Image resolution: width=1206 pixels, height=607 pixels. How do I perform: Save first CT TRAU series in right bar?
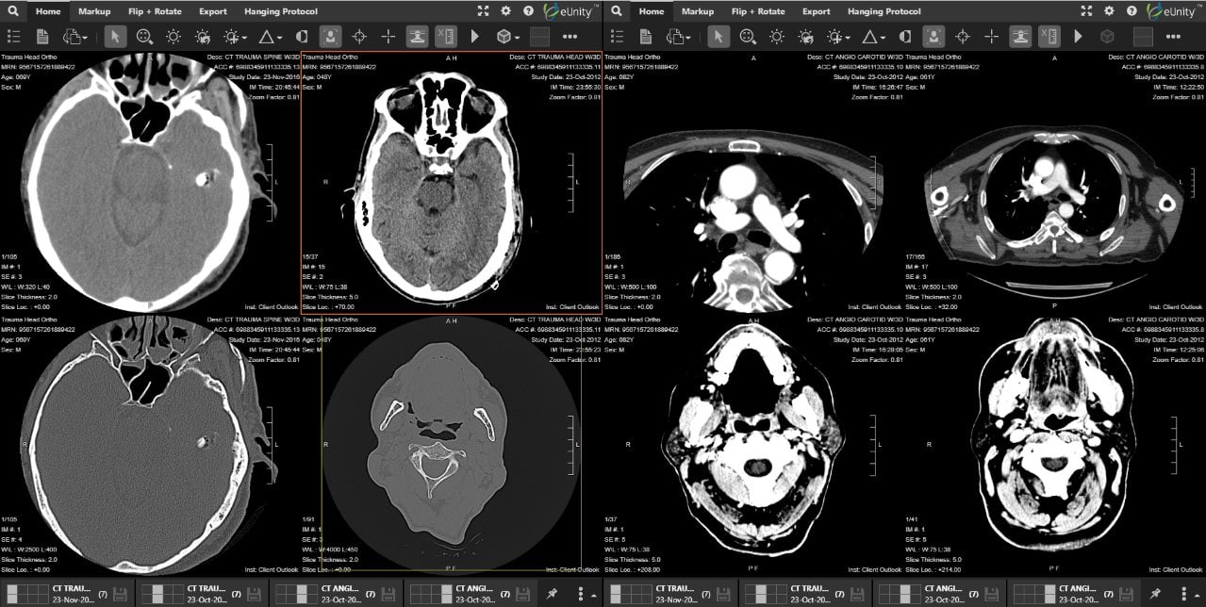(723, 595)
